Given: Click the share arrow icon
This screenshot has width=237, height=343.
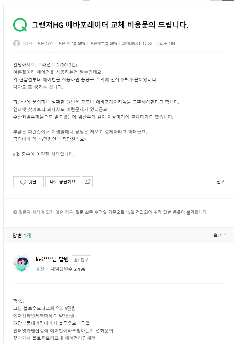Looking at the screenshot, I should point(87,181).
